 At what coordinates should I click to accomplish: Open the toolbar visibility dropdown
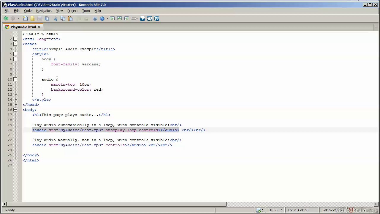pos(134,19)
